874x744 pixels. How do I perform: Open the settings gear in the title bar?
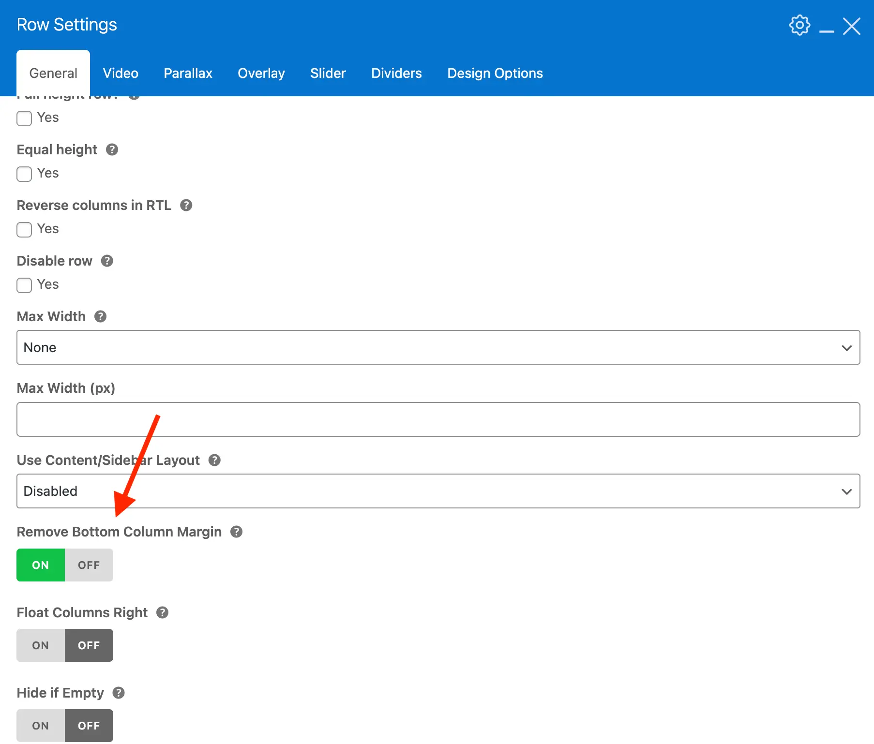[799, 25]
